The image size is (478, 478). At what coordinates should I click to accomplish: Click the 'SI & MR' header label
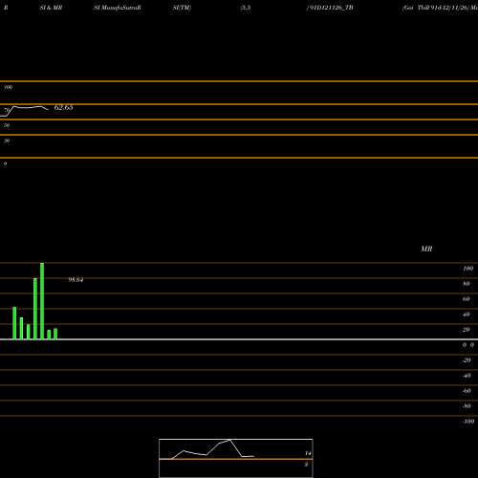[51, 8]
